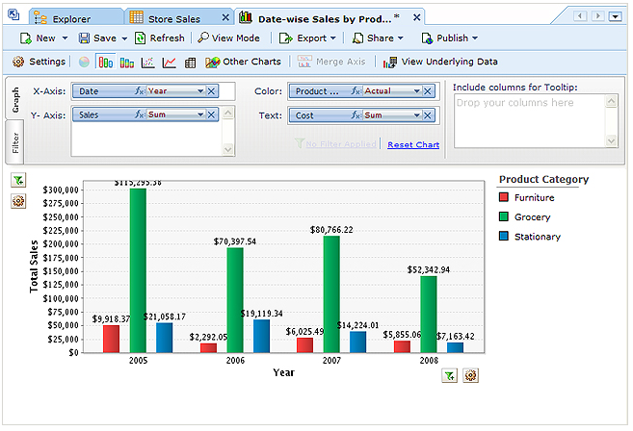Screen dimensions: 633x431
Task: Choose the table grid chart icon
Action: (191, 62)
